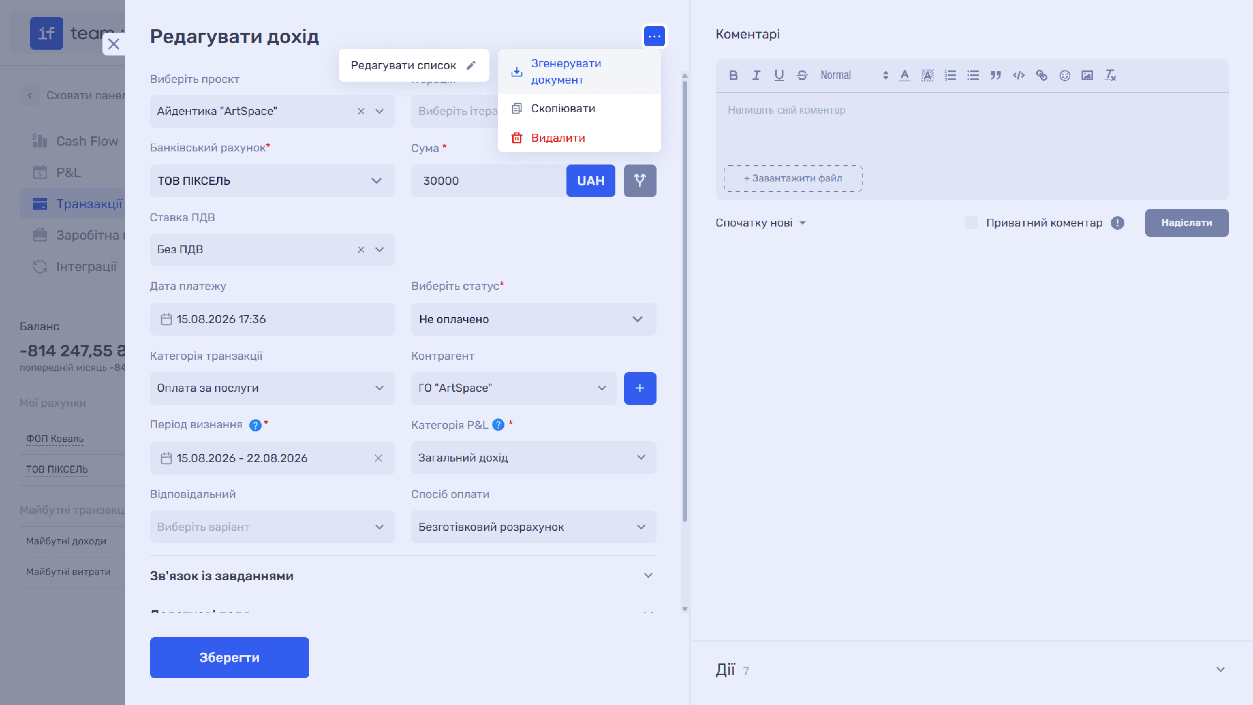Click the help icon next to Період визнання
Viewport: 1253px width, 705px height.
(x=255, y=425)
